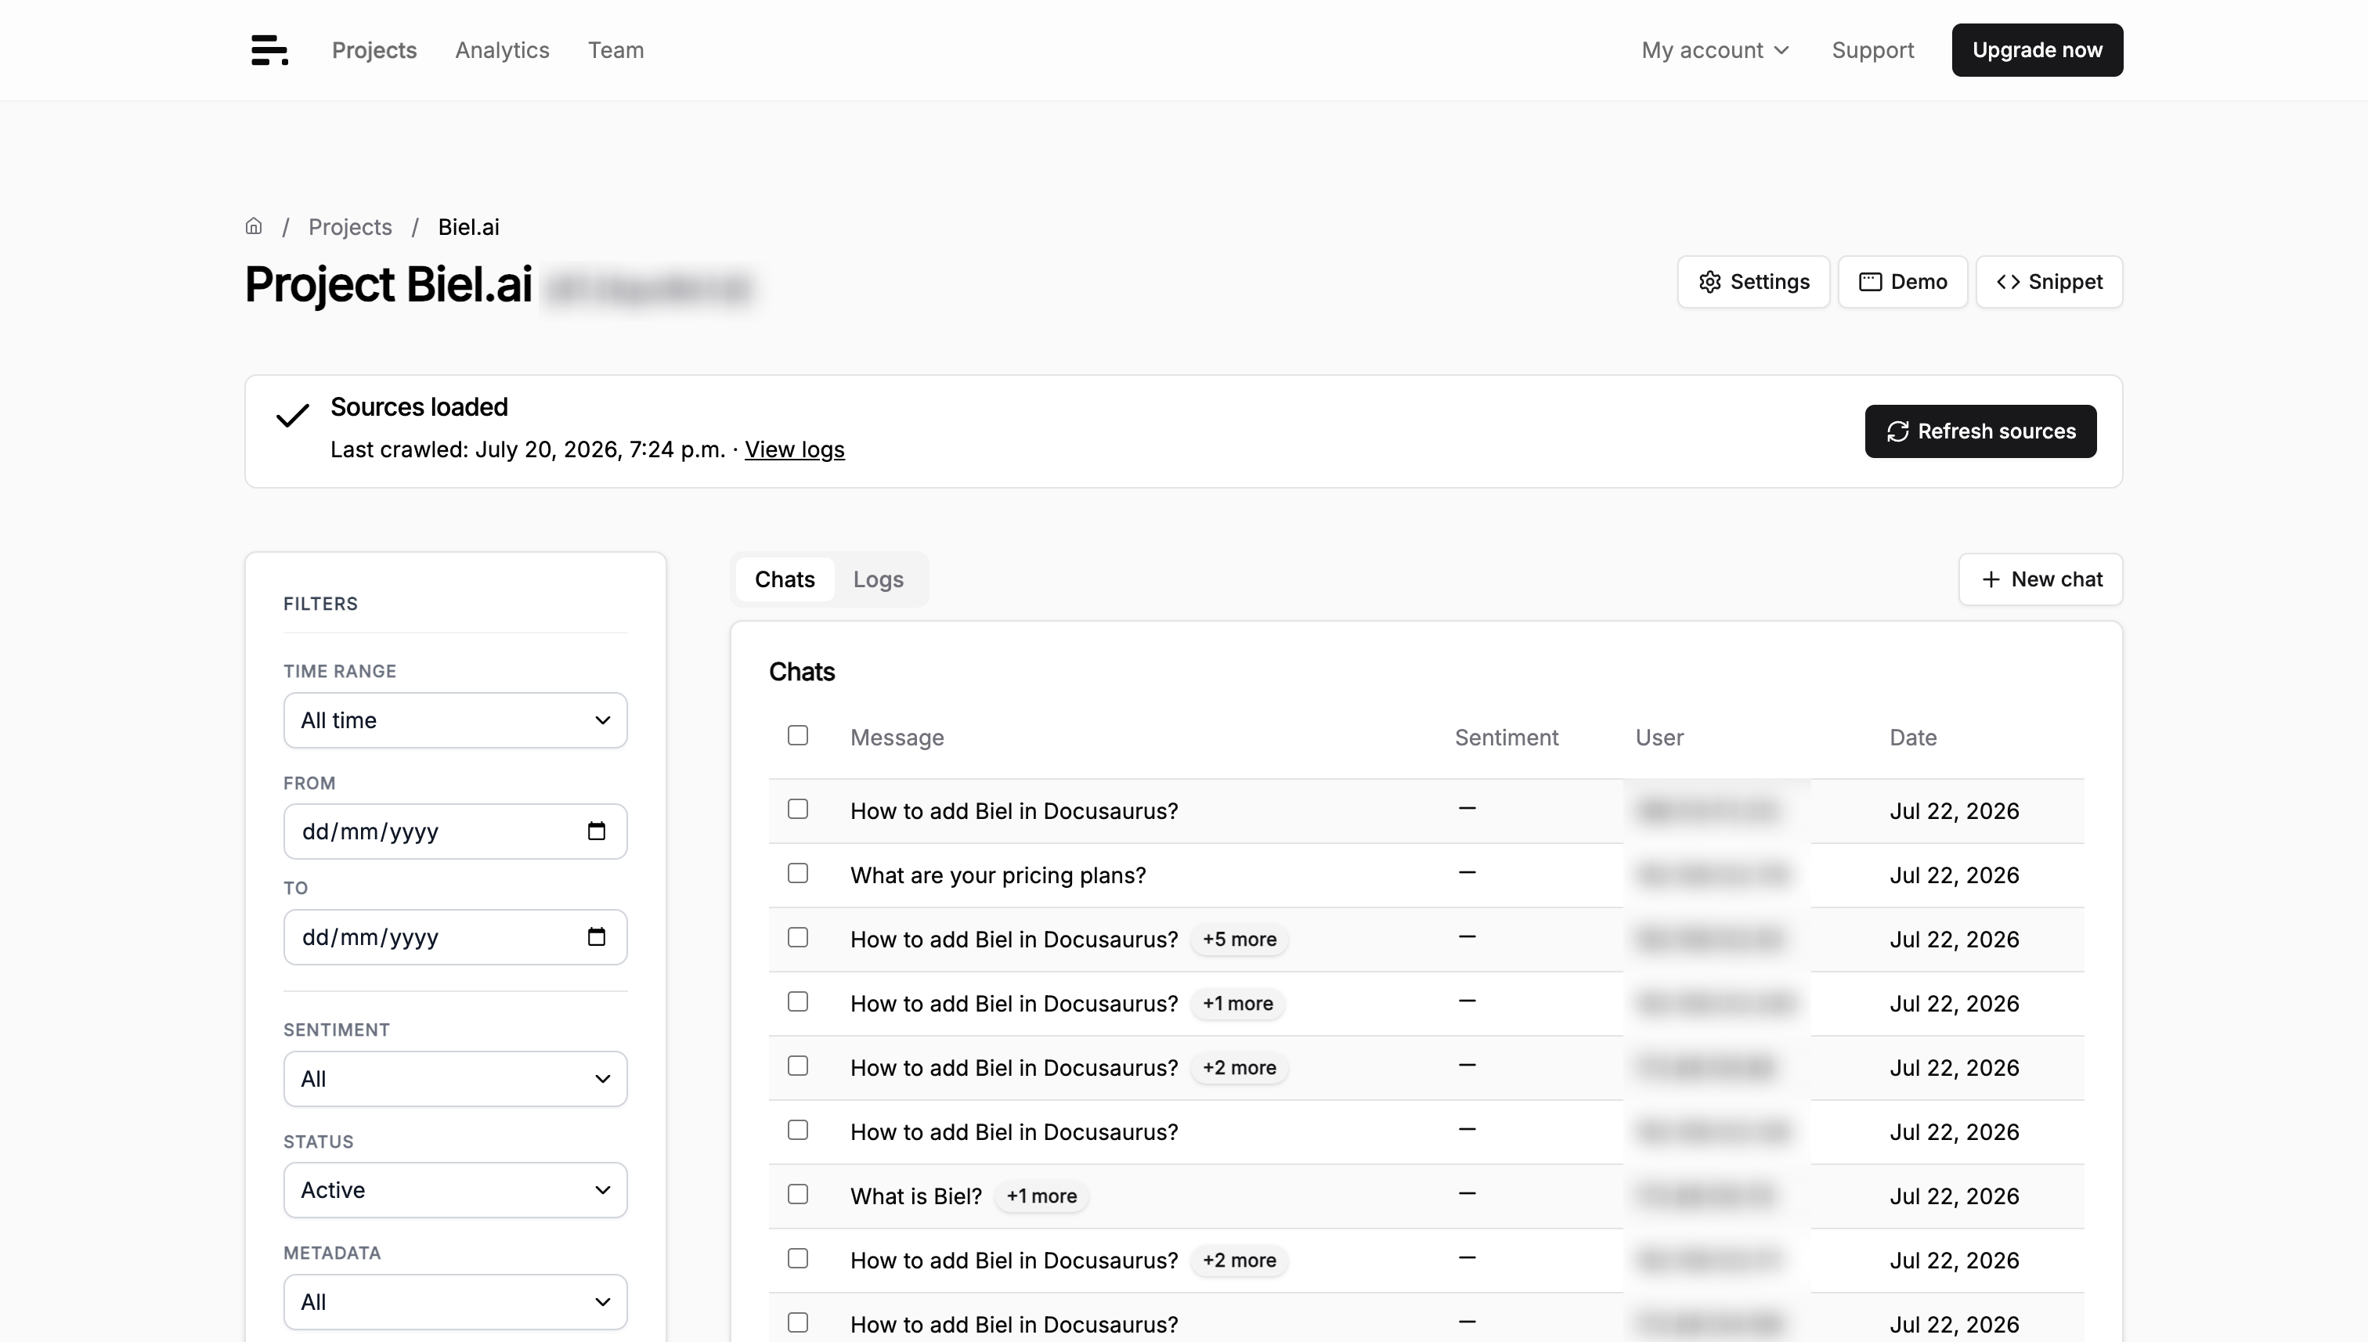Click the Date column header
Image resolution: width=2368 pixels, height=1342 pixels.
(x=1913, y=738)
